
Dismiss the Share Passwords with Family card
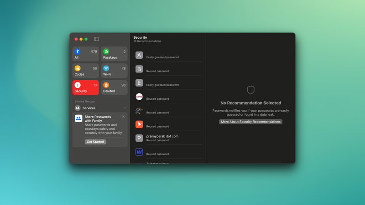[x=123, y=117]
